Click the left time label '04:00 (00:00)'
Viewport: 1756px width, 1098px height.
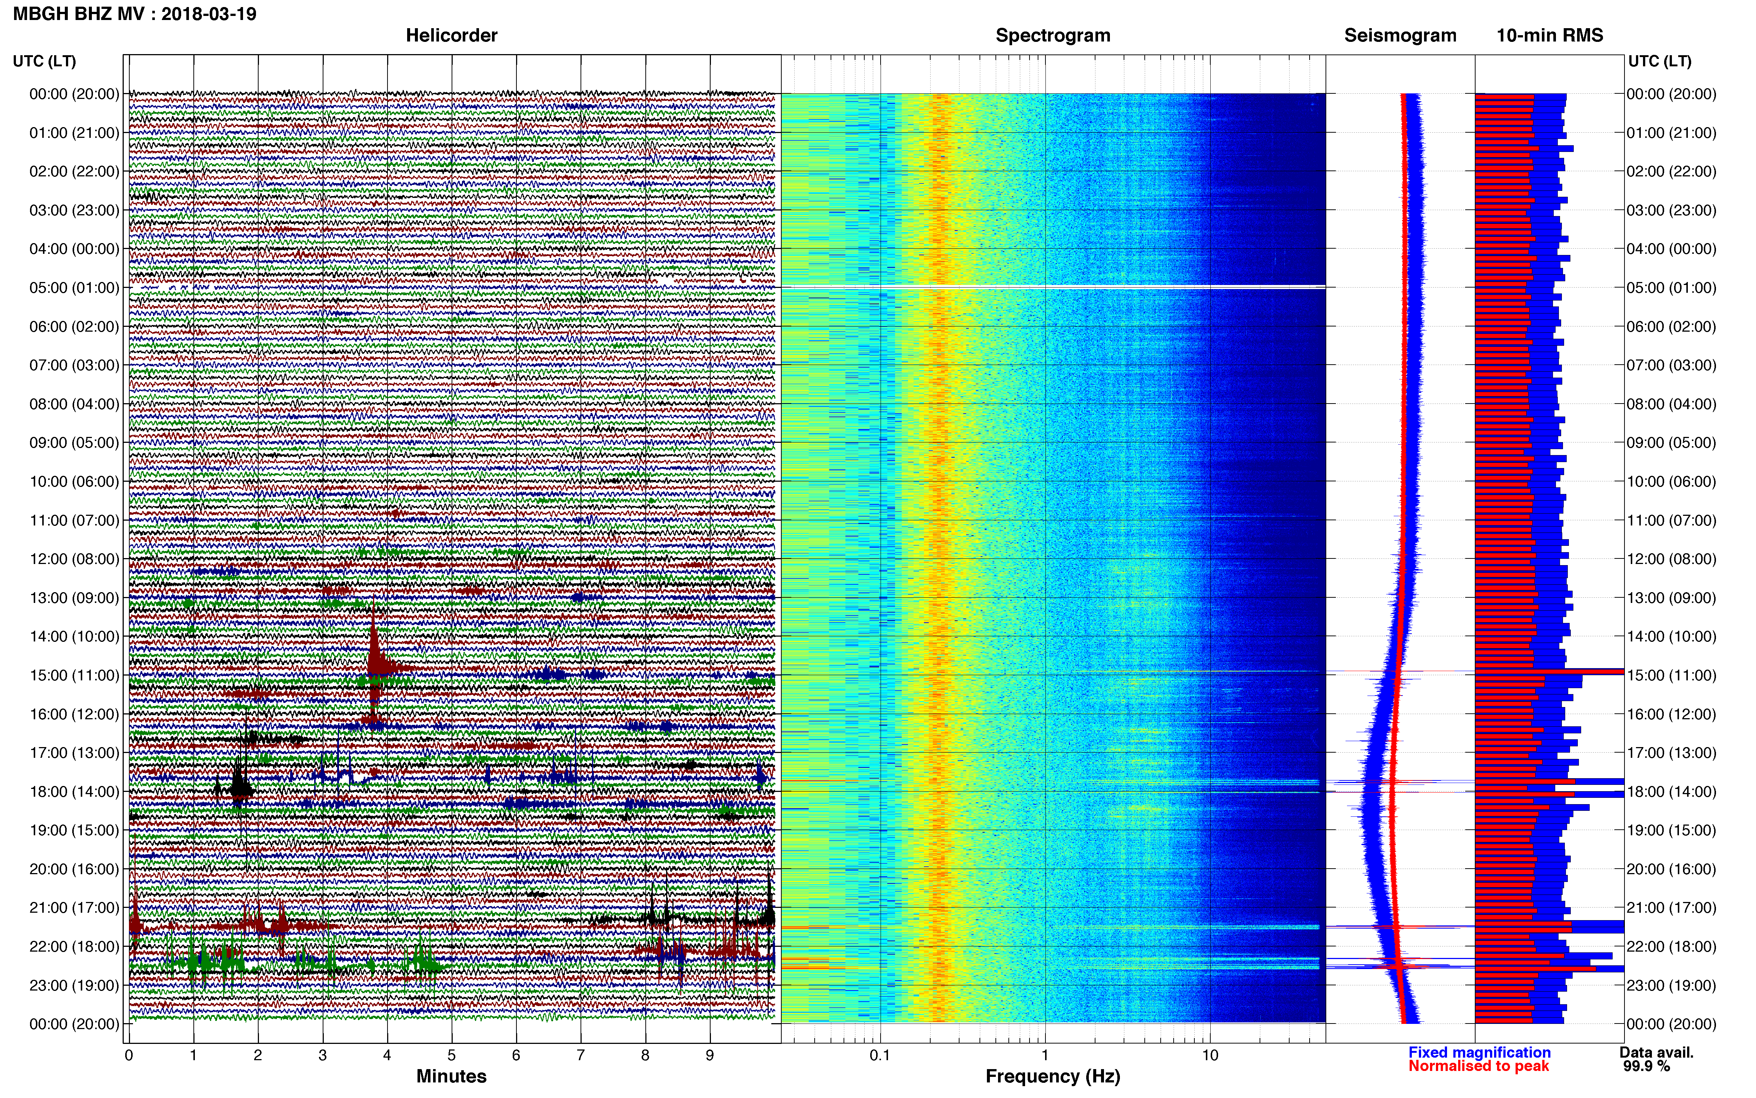[x=74, y=248]
